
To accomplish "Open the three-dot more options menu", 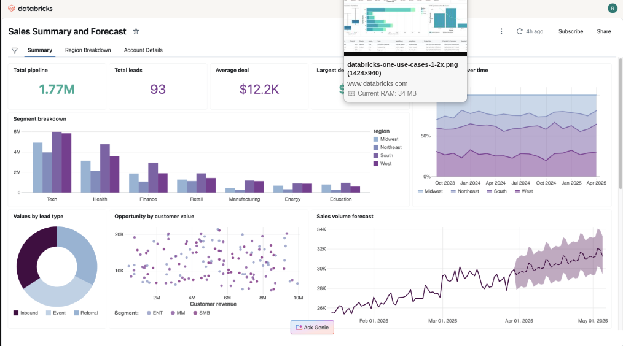I will click(x=501, y=31).
